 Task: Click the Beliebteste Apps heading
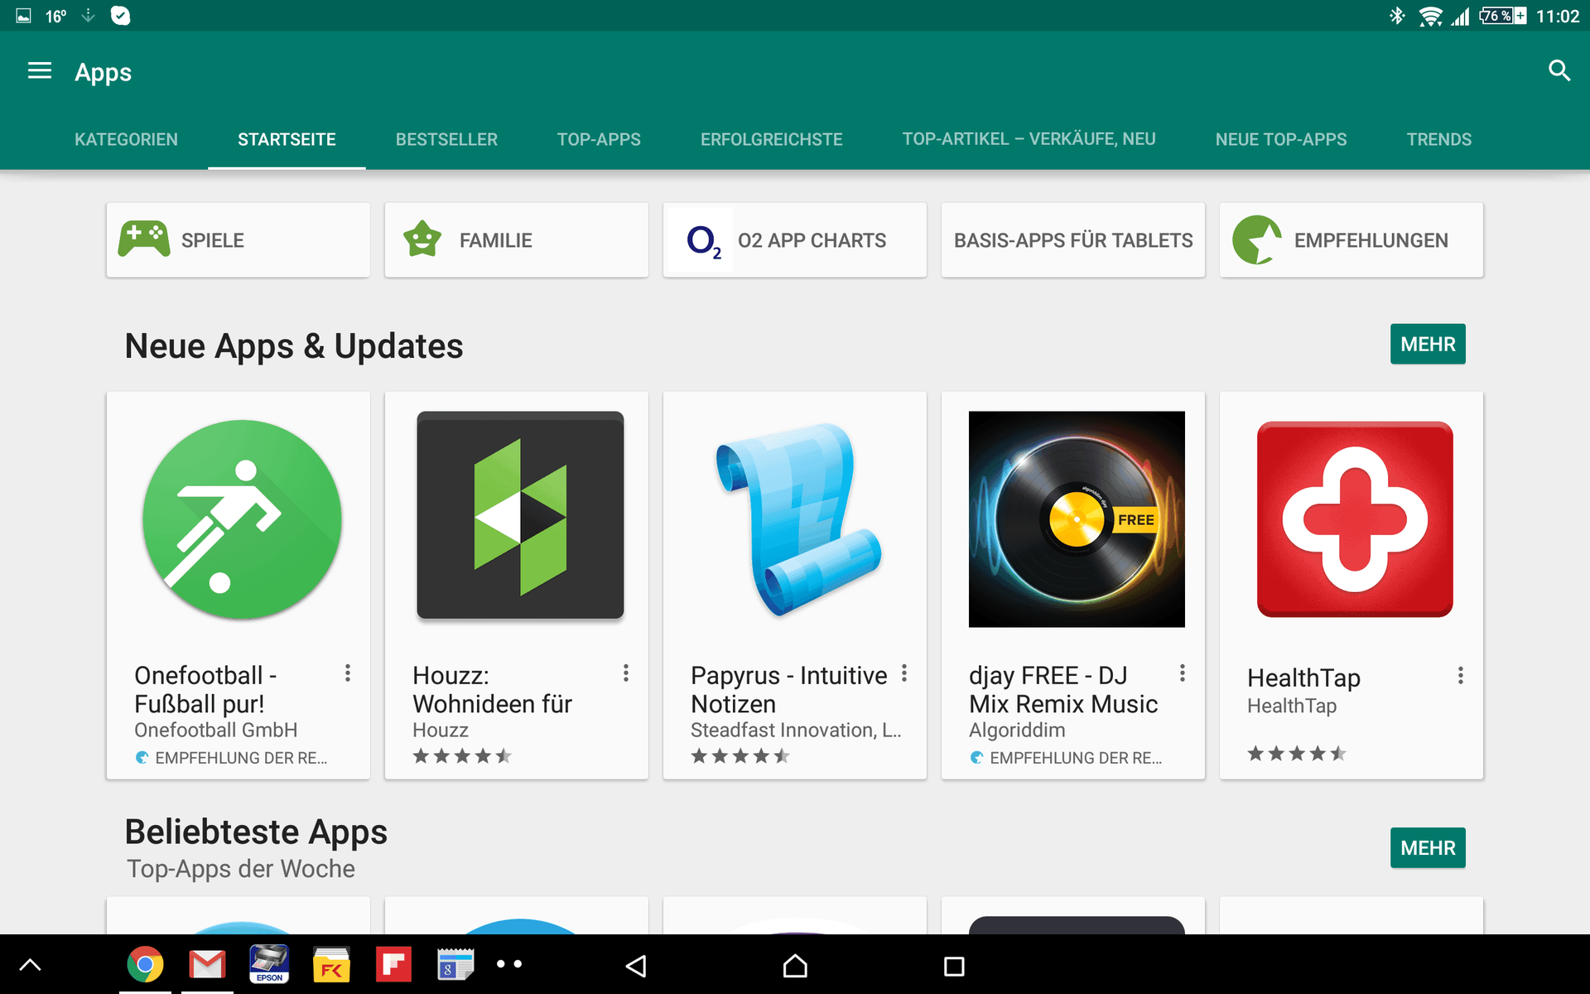[256, 832]
